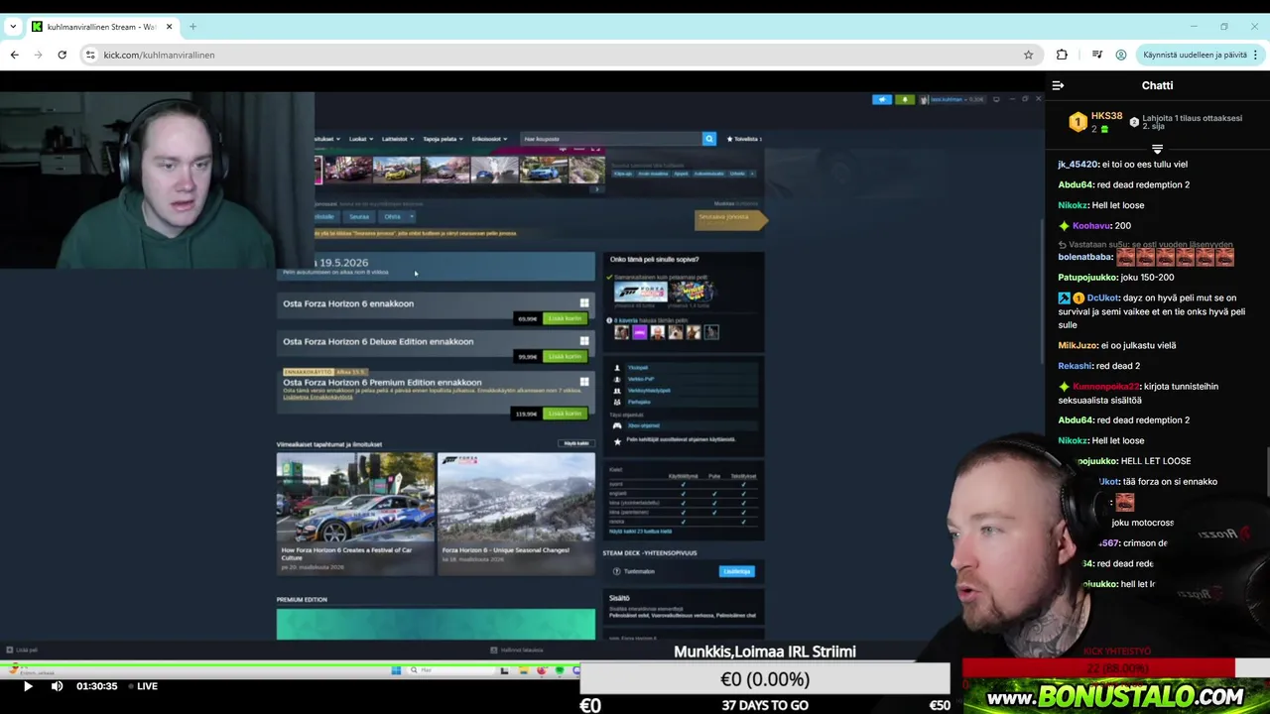Open the browser profile avatar icon
The width and height of the screenshot is (1270, 714).
pos(1121,55)
